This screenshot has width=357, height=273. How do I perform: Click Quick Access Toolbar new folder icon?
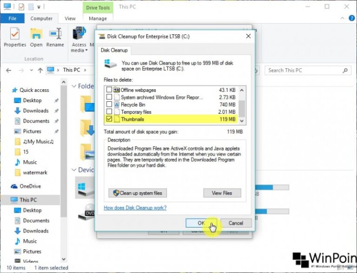click(x=31, y=7)
